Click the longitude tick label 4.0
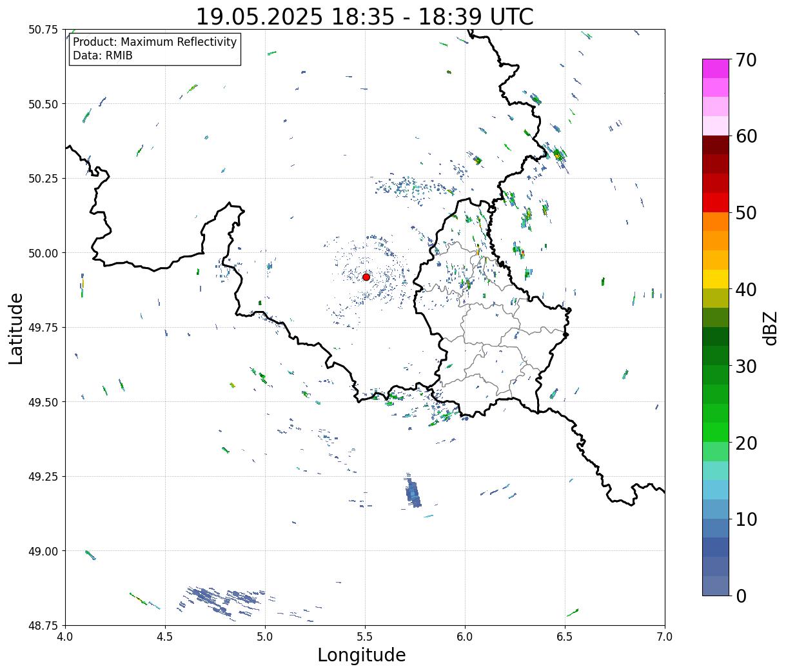This screenshot has height=671, width=786. [65, 636]
